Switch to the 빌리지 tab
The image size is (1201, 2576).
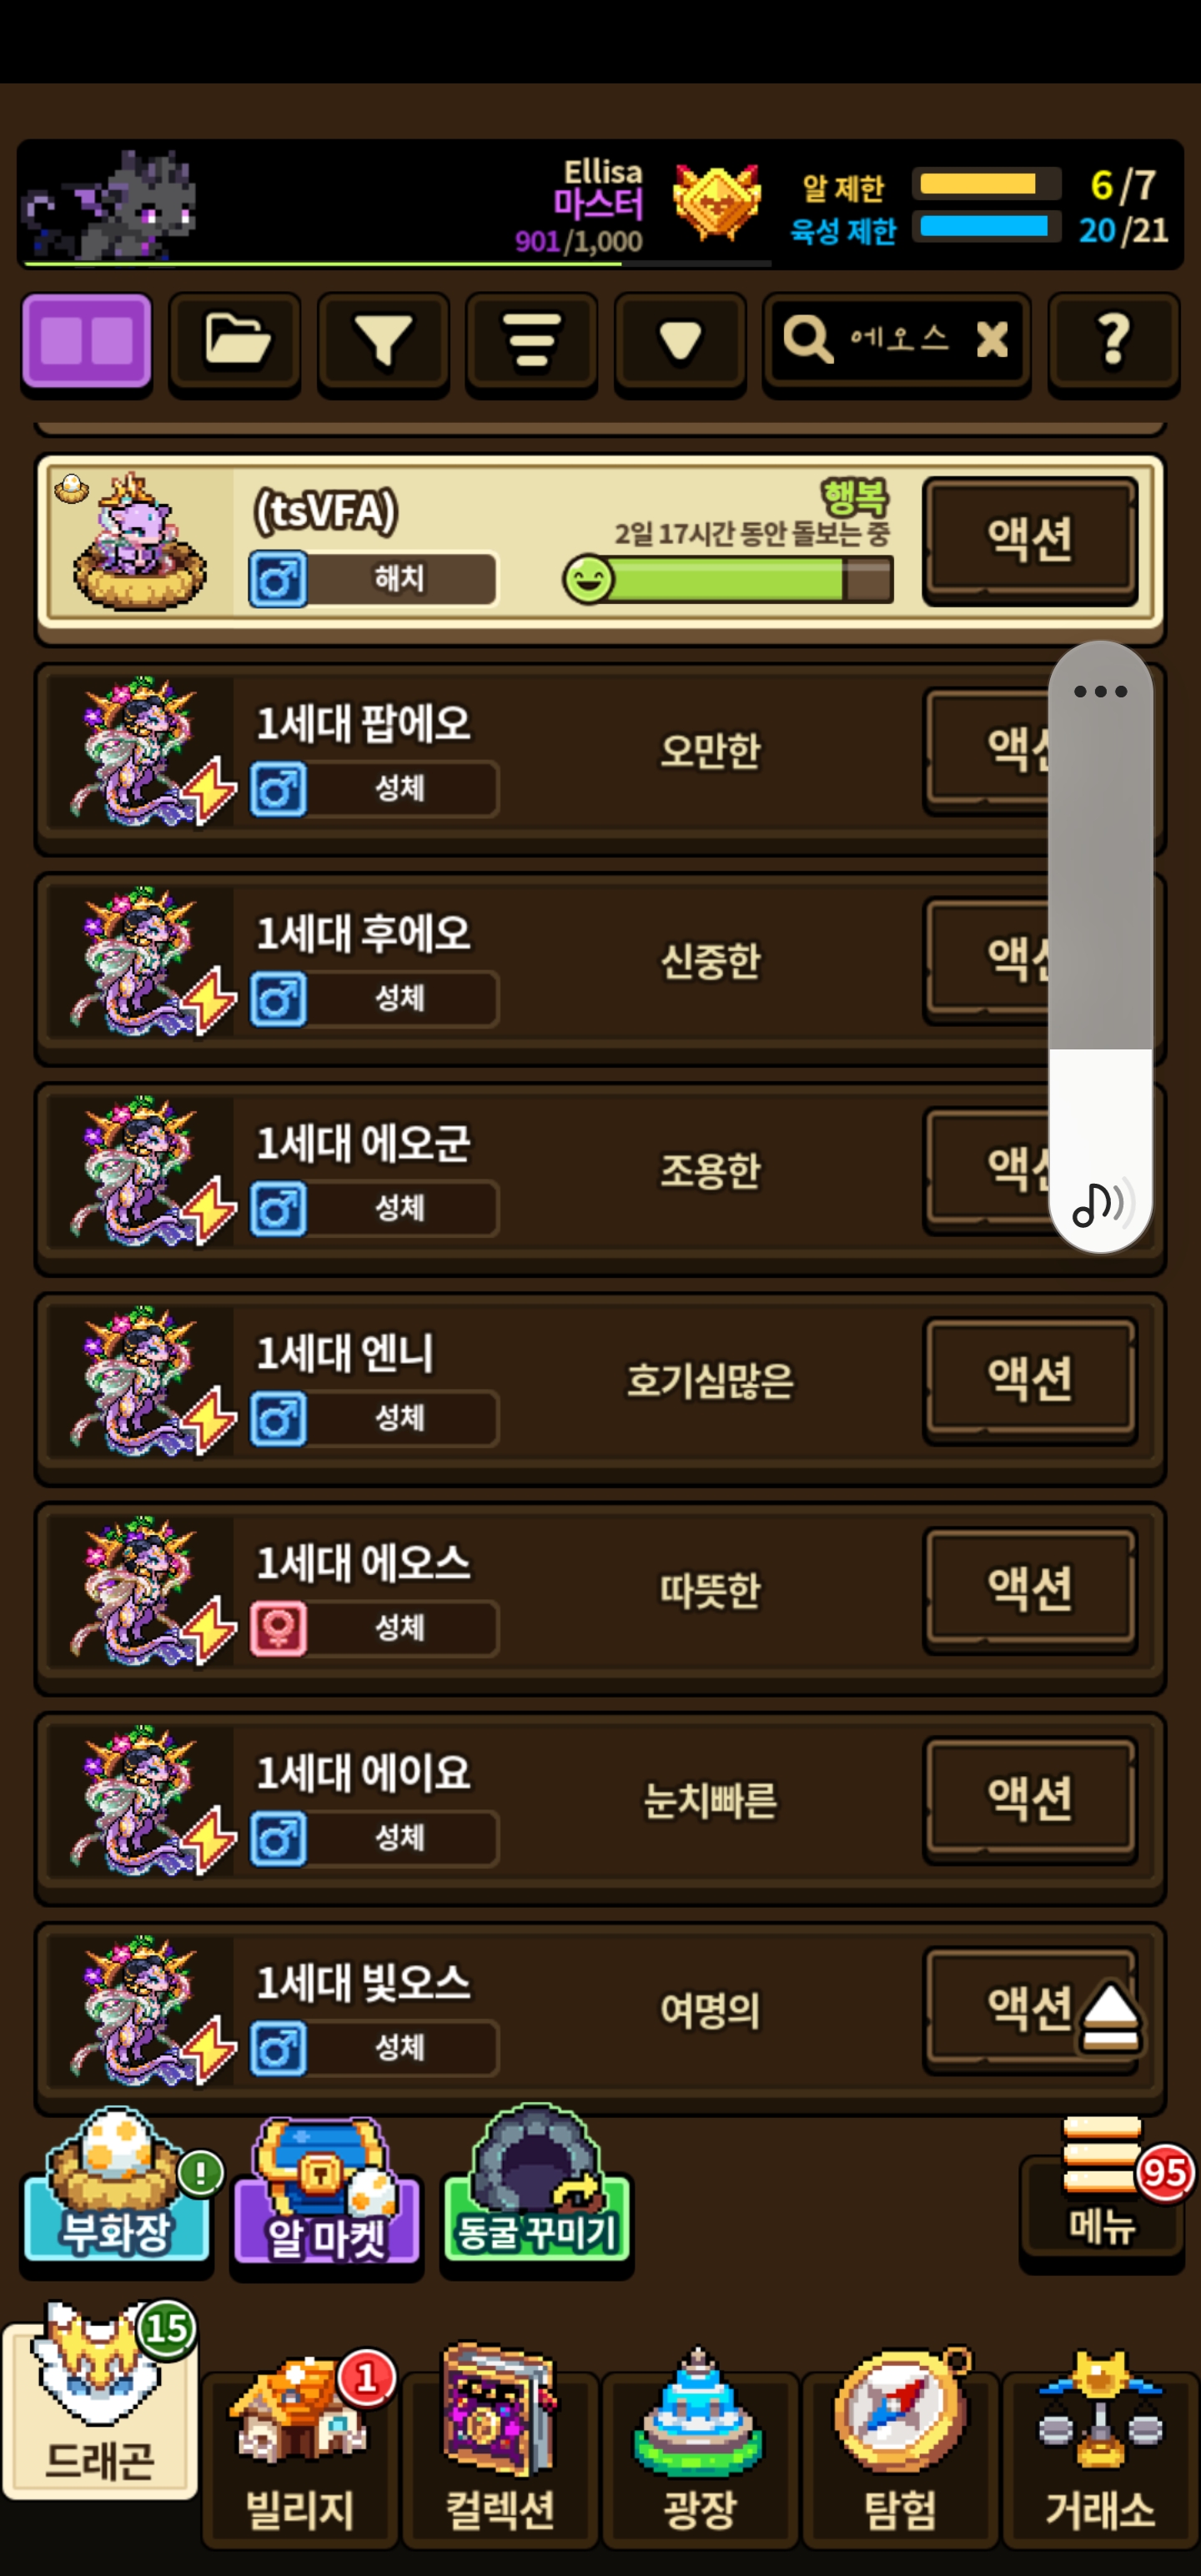[x=299, y=2452]
